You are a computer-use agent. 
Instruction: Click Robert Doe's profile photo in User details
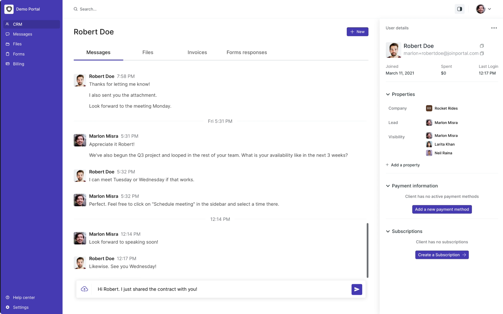[393, 50]
